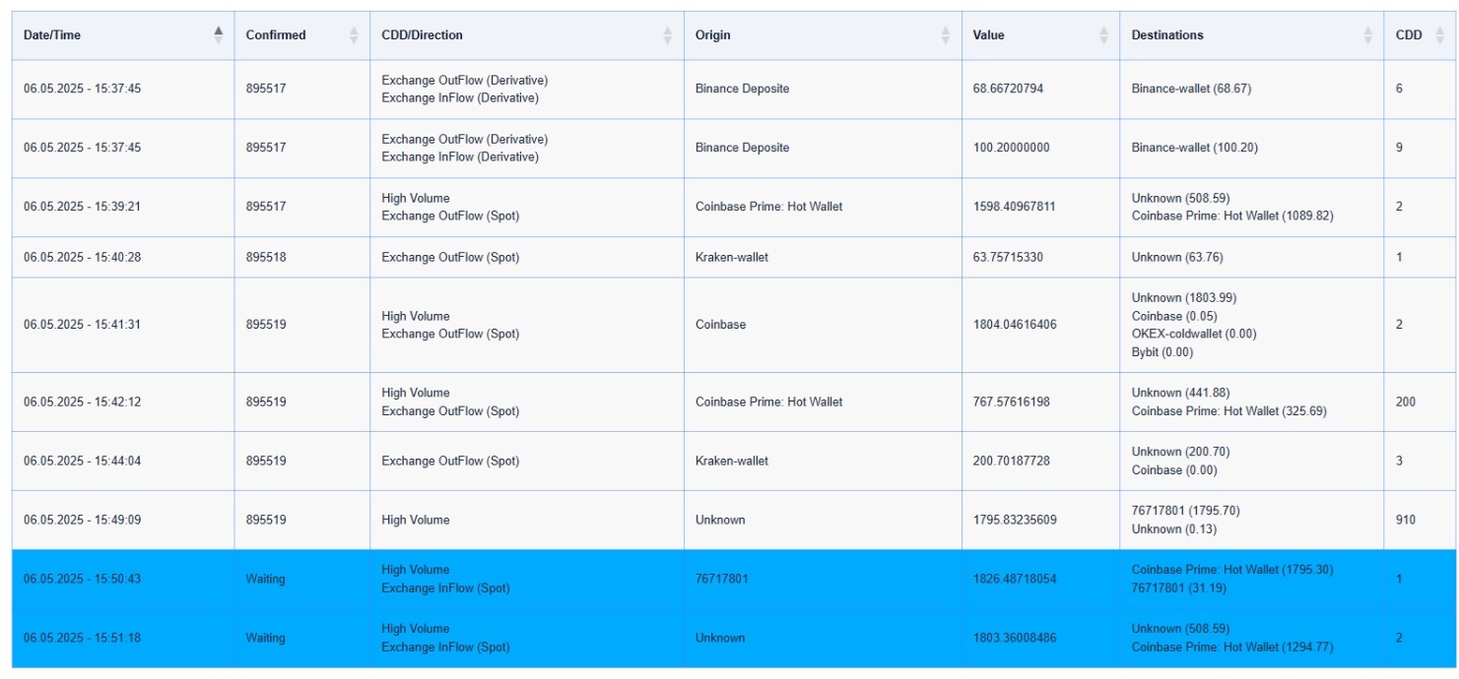Select value 1803.36008486 in highlighted row

(x=1015, y=638)
